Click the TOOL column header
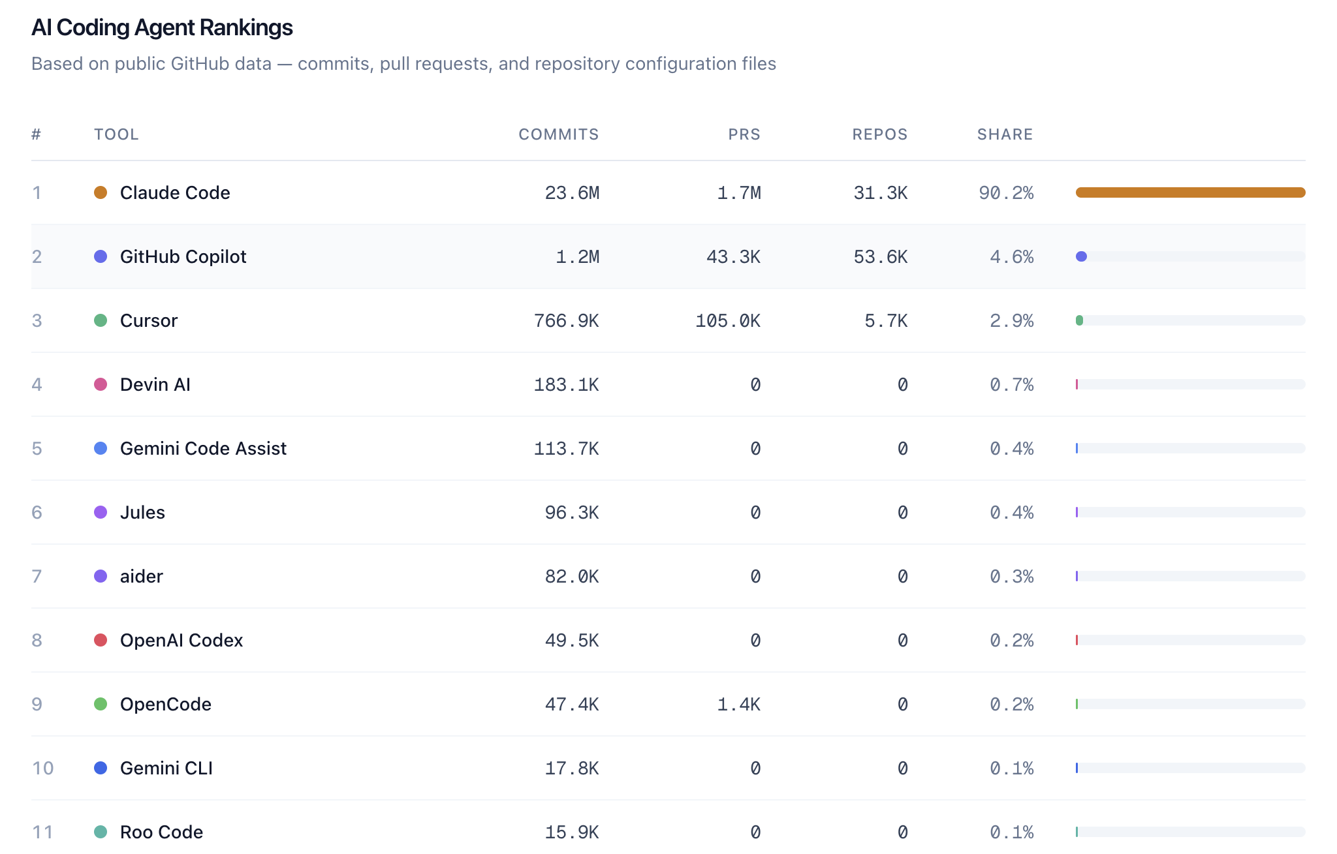 pyautogui.click(x=116, y=134)
